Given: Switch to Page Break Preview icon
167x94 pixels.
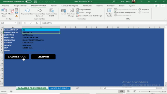Looking at the screenshot, I should point(135,91).
